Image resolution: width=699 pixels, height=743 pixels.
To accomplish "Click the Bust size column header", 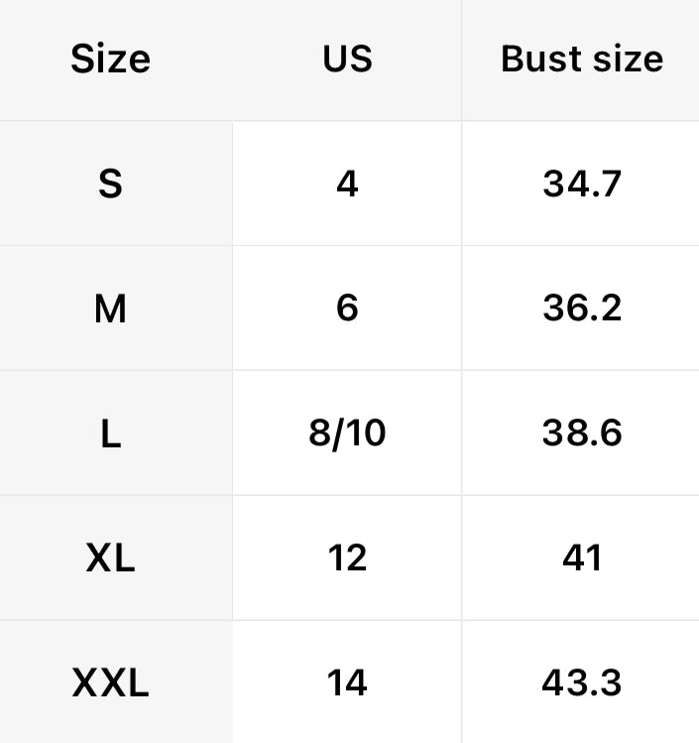I will pyautogui.click(x=581, y=60).
